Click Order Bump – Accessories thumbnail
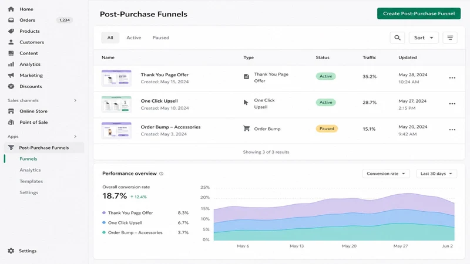Image resolution: width=470 pixels, height=264 pixels. tap(116, 130)
